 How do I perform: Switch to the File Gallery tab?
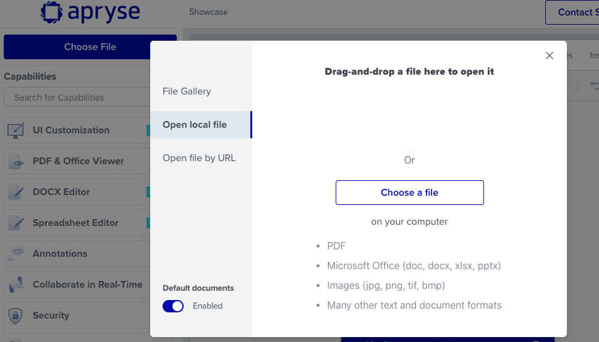[201, 91]
